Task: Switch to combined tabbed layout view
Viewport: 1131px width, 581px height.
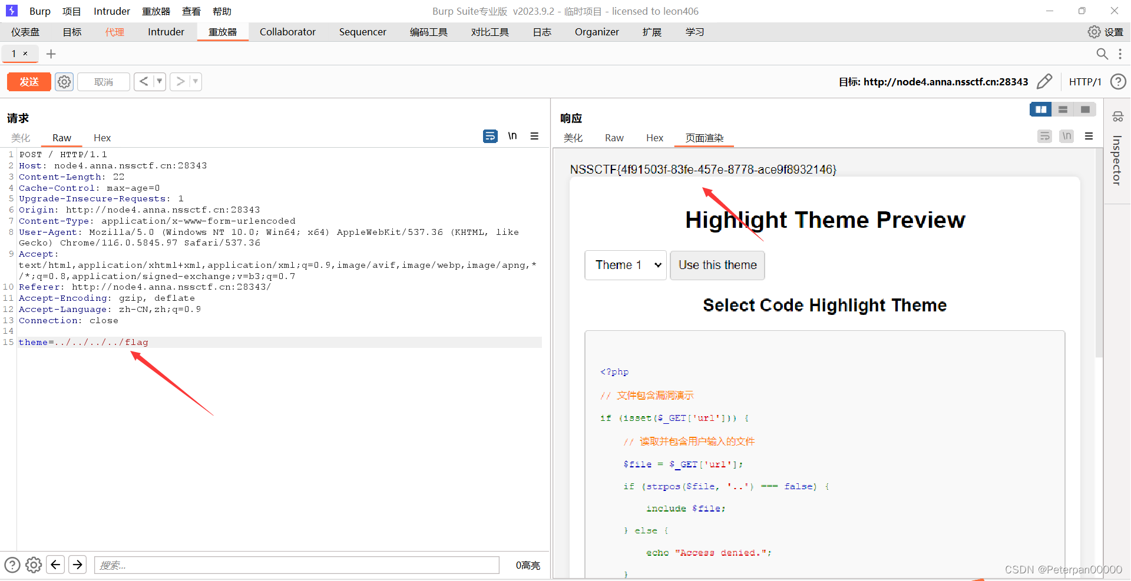Action: click(1084, 109)
